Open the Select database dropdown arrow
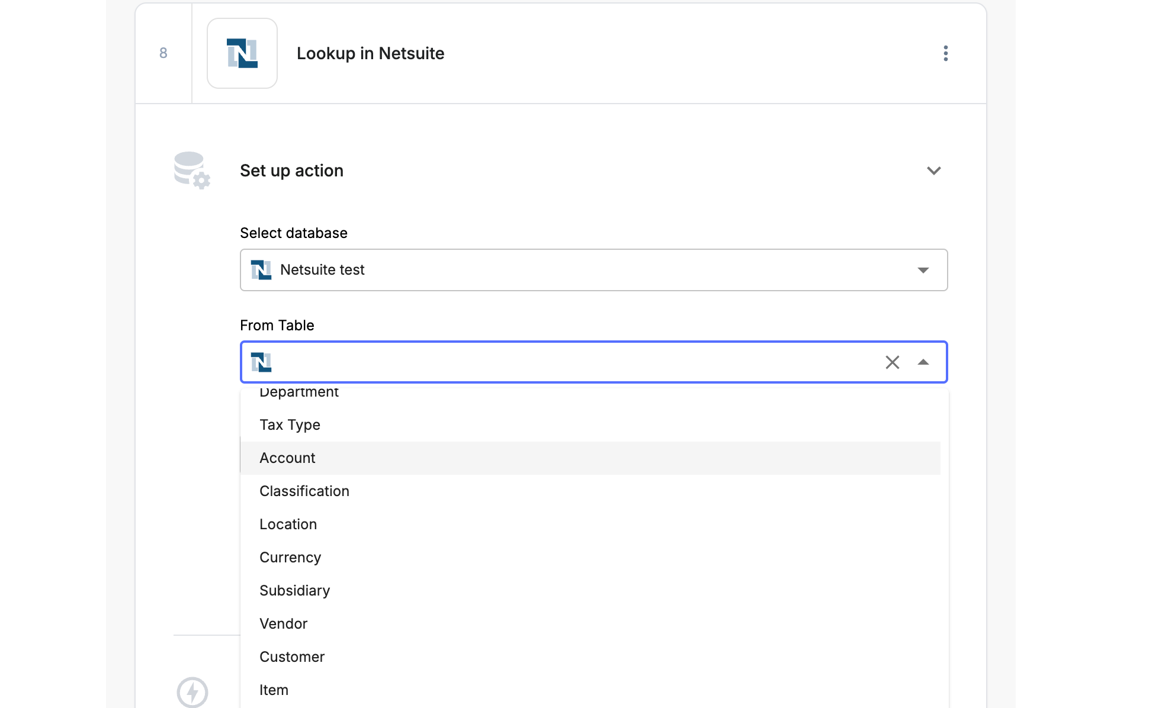The height and width of the screenshot is (708, 1149). click(x=923, y=270)
